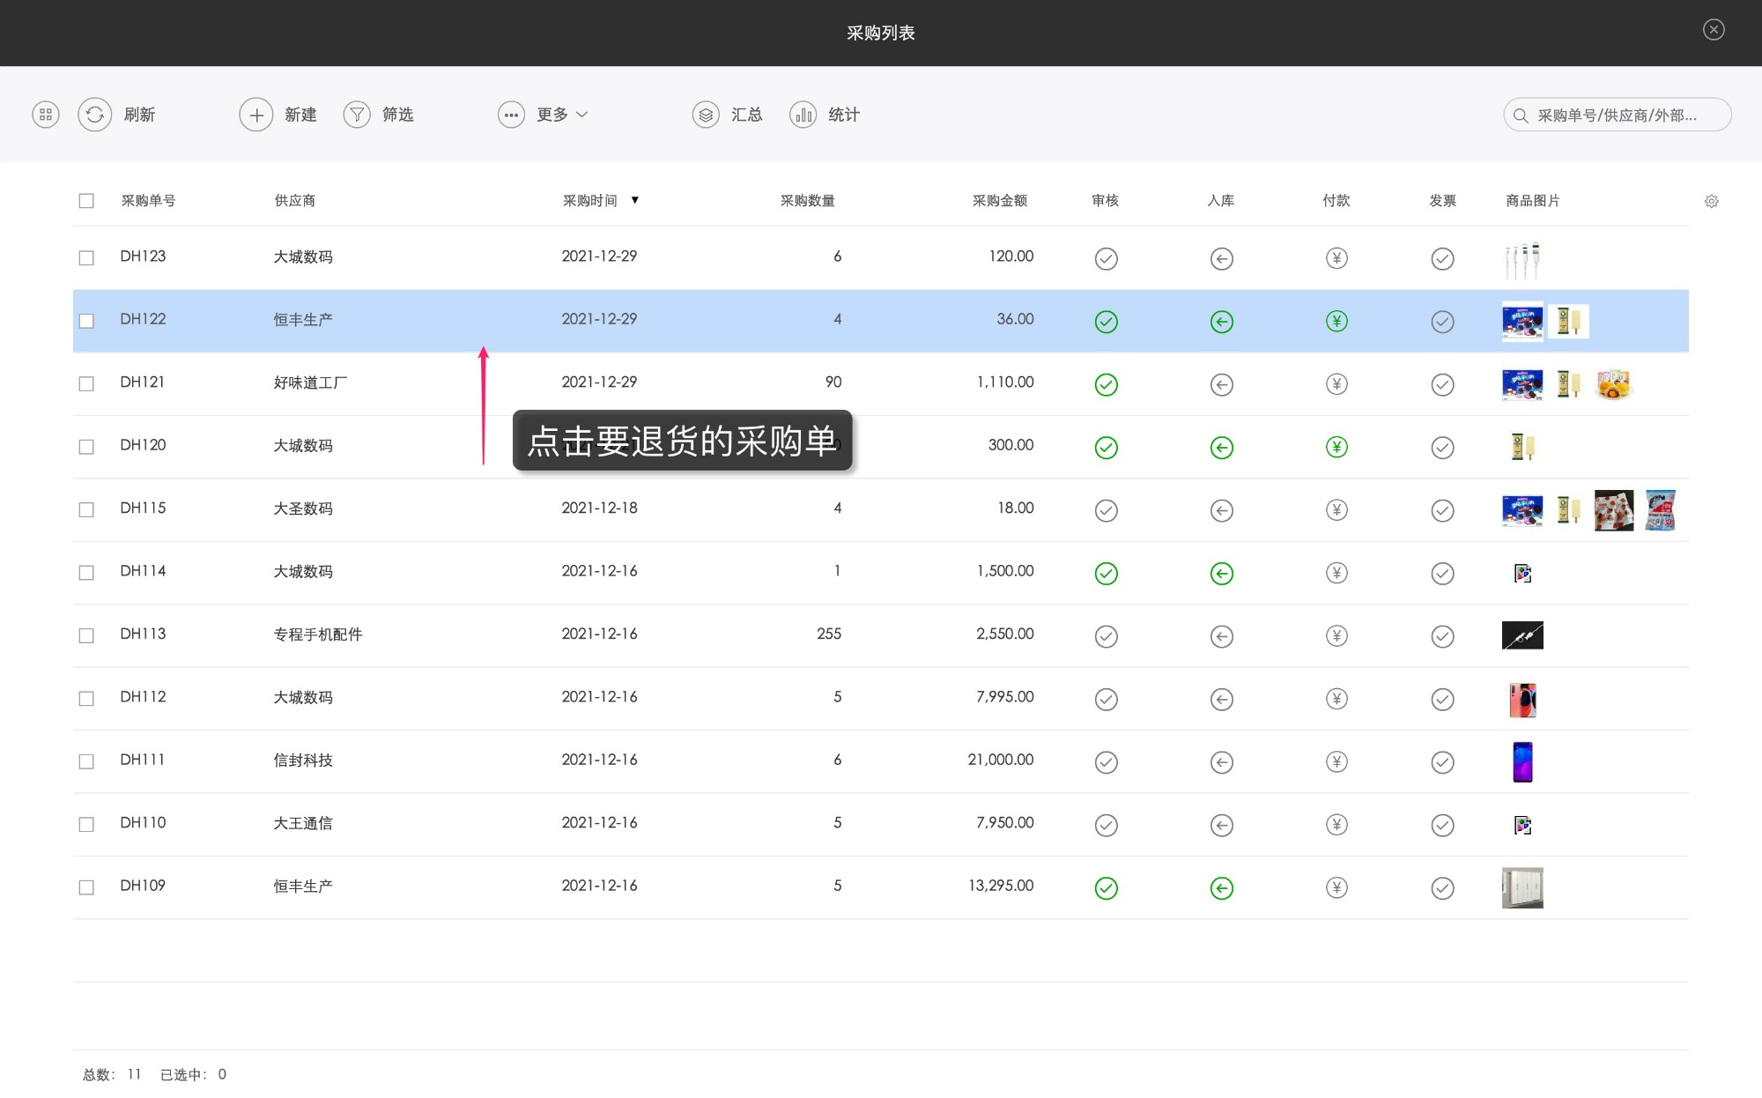Check the box for order DH109

(x=86, y=887)
